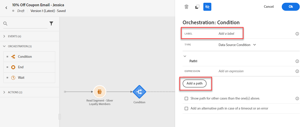This screenshot has width=306, height=127.
Task: Select the End activity icon in palette
Action: pos(13,67)
